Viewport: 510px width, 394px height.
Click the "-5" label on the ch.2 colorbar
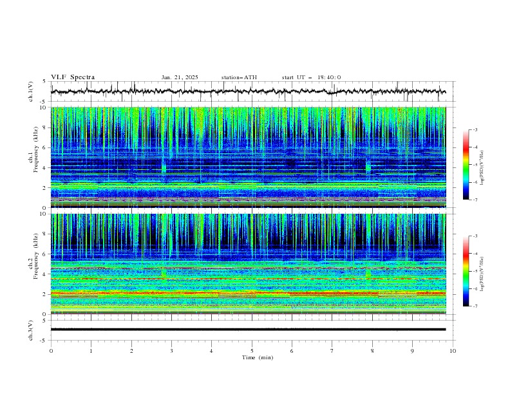(475, 271)
